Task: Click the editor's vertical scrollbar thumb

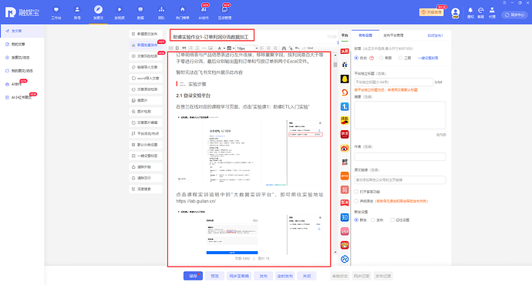Action: tap(335, 65)
